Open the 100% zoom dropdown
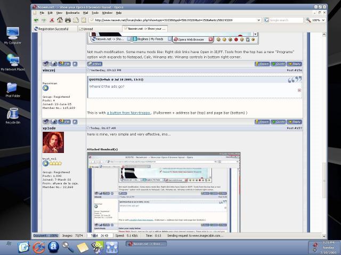The height and width of the screenshot is (255, 341). [323, 20]
